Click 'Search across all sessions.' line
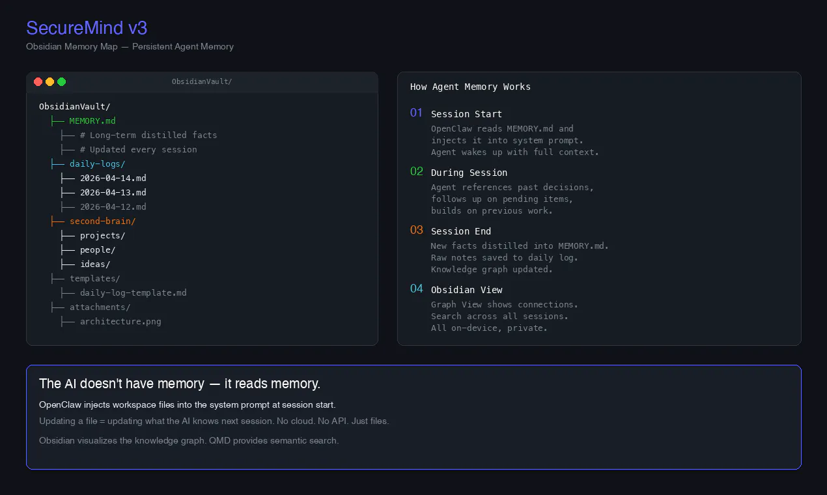This screenshot has width=827, height=495. [500, 316]
